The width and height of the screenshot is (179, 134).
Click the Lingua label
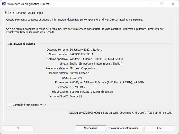[x=64, y=64]
